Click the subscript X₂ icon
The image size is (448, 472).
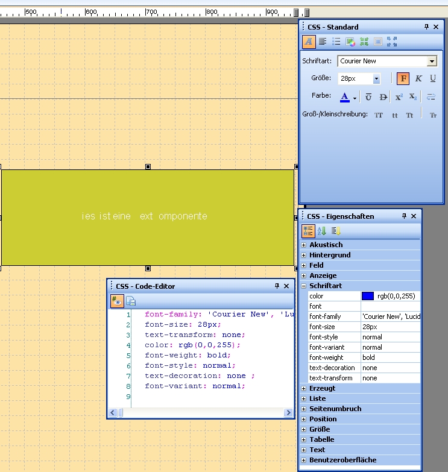coord(413,96)
